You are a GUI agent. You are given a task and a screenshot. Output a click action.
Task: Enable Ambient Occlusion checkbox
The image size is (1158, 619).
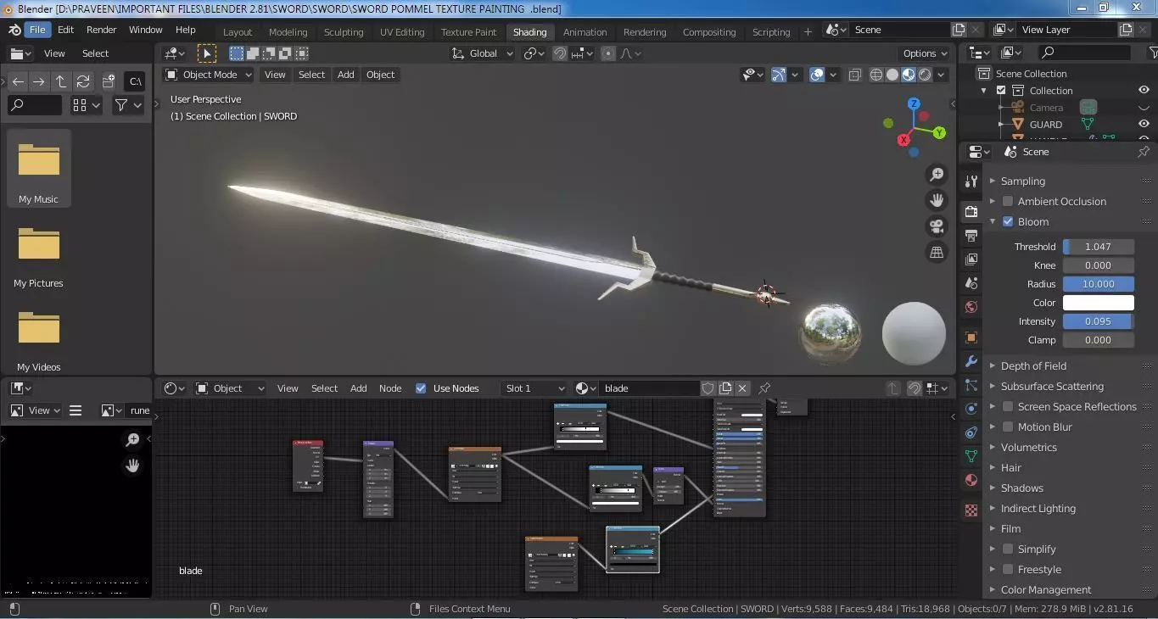pos(1008,202)
